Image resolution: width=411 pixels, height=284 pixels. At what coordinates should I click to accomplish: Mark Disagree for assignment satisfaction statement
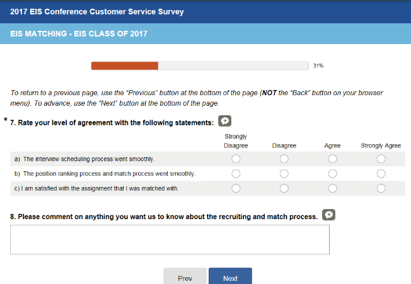tap(284, 188)
